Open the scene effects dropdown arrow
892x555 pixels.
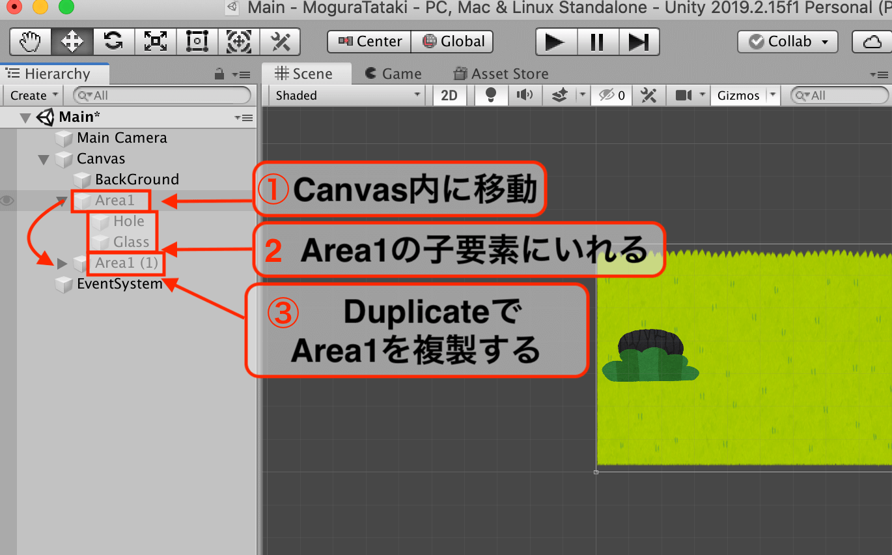coord(581,95)
